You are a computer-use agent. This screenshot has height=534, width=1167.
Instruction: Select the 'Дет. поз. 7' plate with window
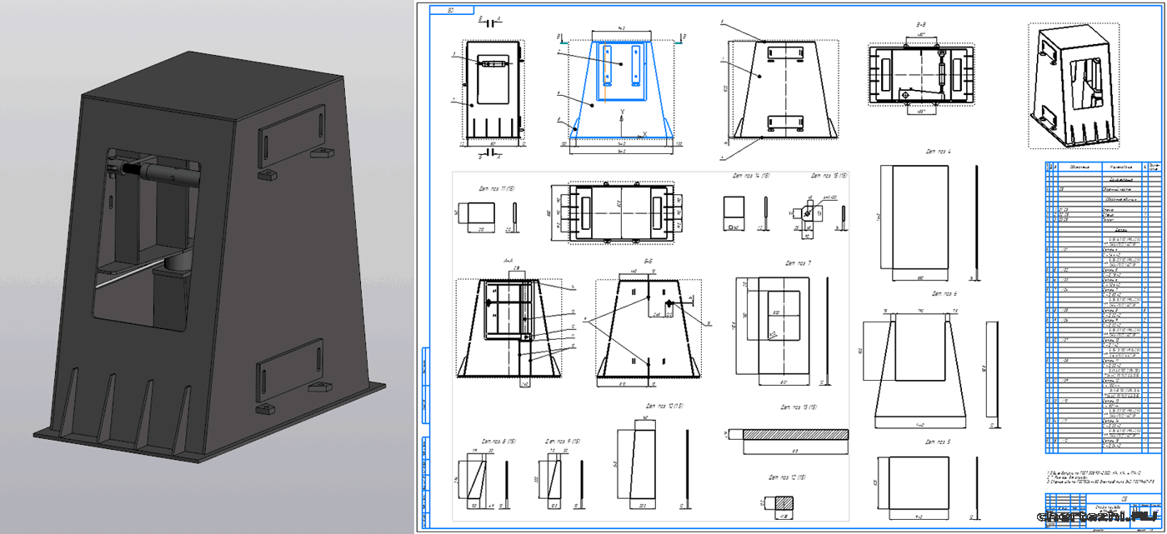(772, 330)
